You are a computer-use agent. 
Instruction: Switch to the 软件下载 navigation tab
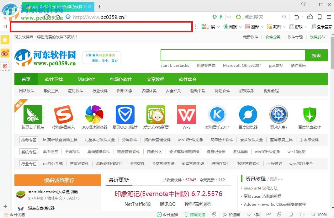click(x=54, y=79)
